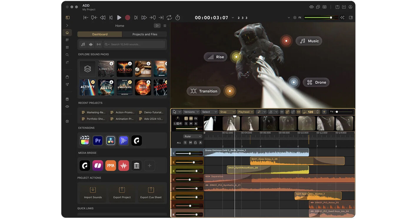This screenshot has width=417, height=219.
Task: Click the red record button
Action: (127, 18)
